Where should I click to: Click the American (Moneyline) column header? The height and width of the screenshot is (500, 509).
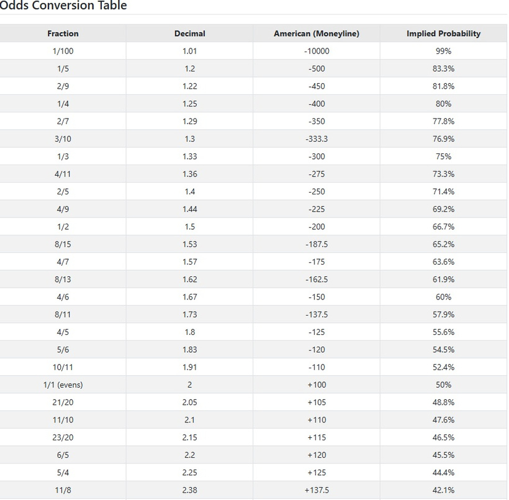click(x=317, y=34)
